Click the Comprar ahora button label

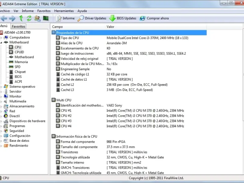pyautogui.click(x=158, y=18)
